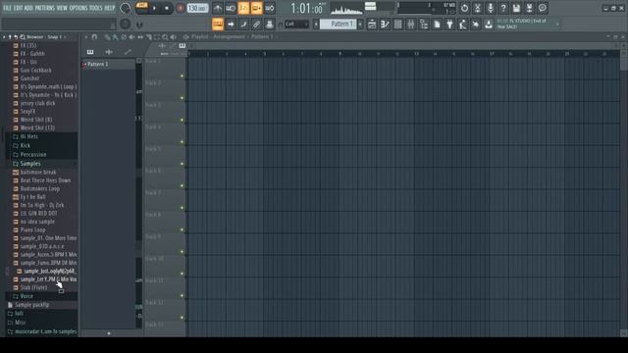Image resolution: width=628 pixels, height=353 pixels.
Task: Click the render/export audio icon
Action: [529, 8]
